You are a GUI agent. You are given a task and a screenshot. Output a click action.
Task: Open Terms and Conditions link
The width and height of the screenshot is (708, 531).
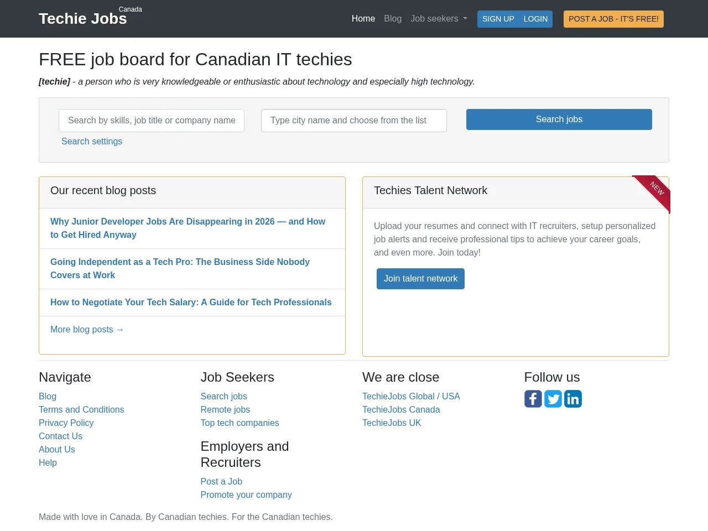pyautogui.click(x=81, y=410)
